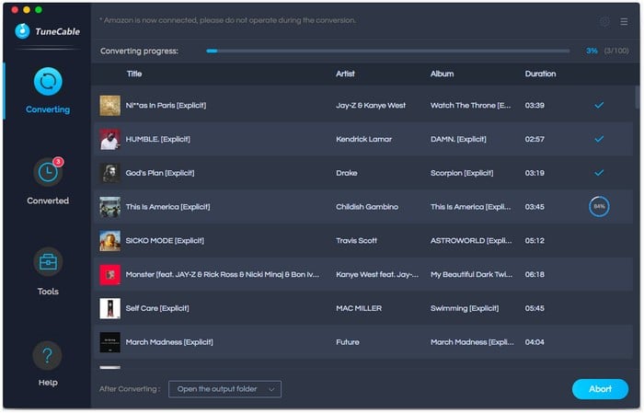Open the Converting section icon

coord(48,81)
